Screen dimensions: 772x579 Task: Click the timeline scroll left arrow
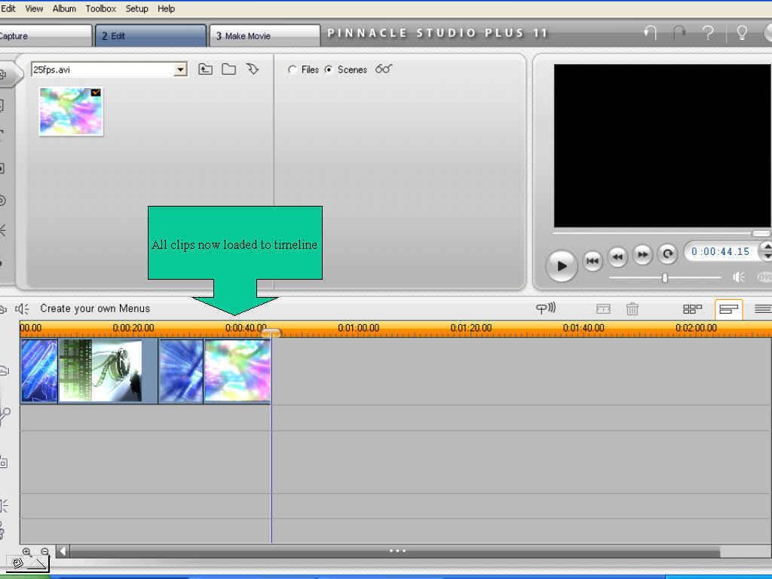[63, 551]
